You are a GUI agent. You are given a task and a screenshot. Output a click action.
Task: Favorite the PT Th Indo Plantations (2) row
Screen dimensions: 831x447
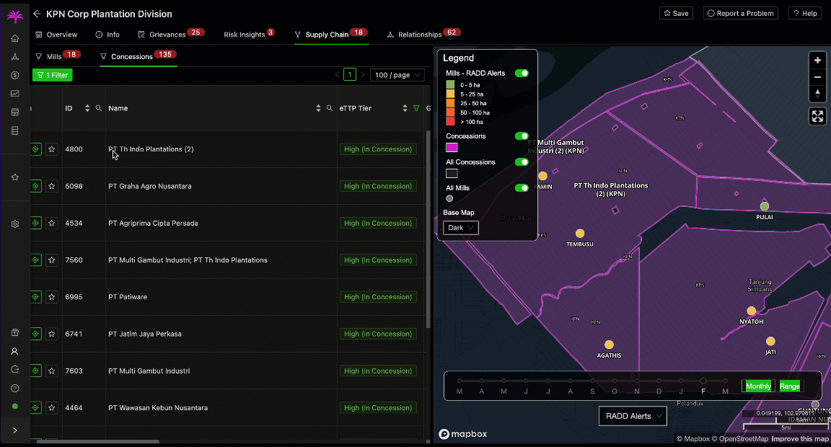point(51,149)
